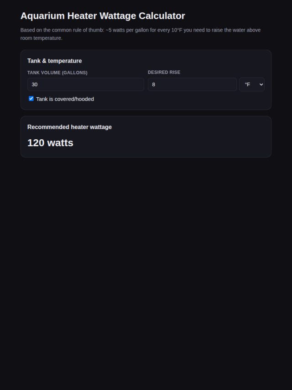Viewport: 292px width, 390px height.
Task: Uncheck the Tank is covered/hooded checkbox
Action: click(x=31, y=99)
